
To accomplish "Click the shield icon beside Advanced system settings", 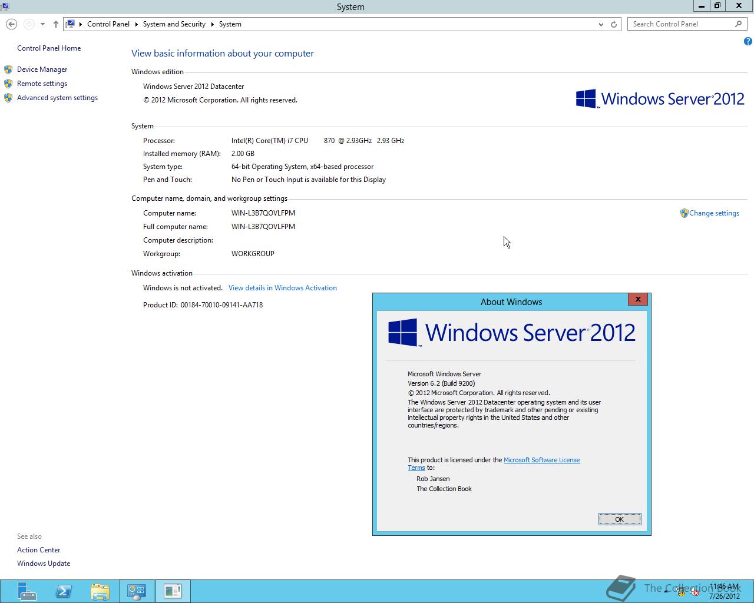I will (8, 98).
